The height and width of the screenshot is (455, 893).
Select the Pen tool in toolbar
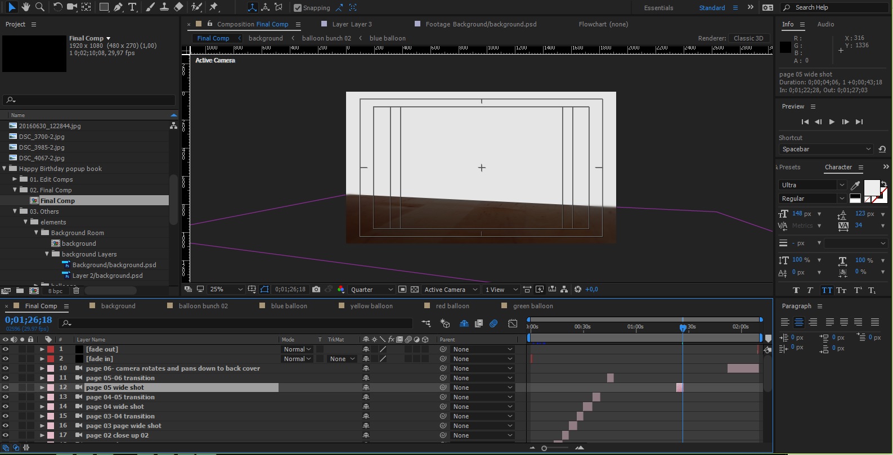coord(118,7)
